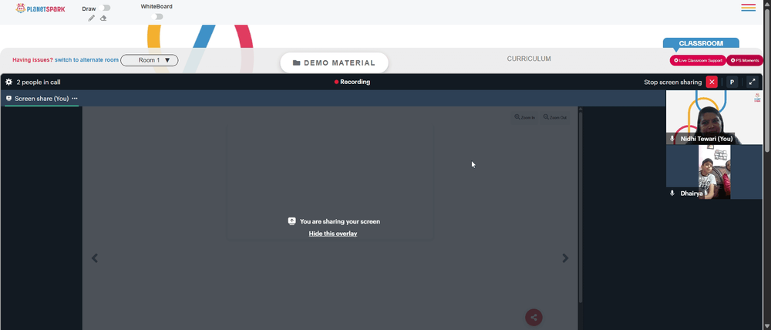The image size is (771, 330).
Task: Open the DEMO MATERIAL tab
Action: pyautogui.click(x=335, y=63)
